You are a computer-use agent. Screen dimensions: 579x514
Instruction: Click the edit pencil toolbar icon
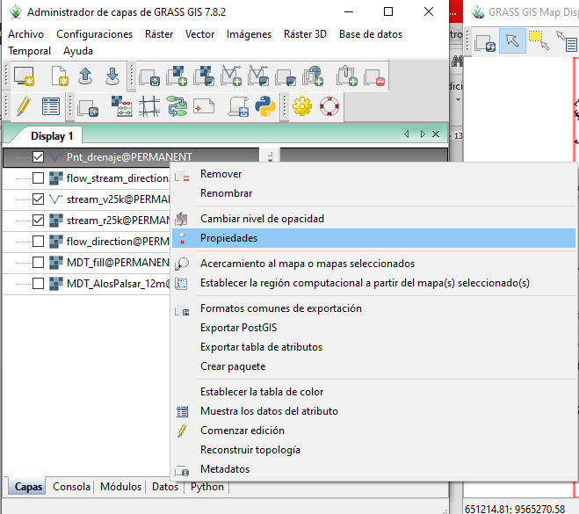click(23, 106)
